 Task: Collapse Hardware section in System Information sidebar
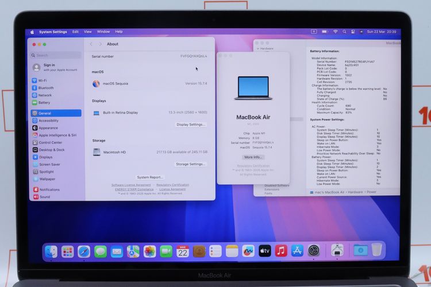click(x=258, y=48)
